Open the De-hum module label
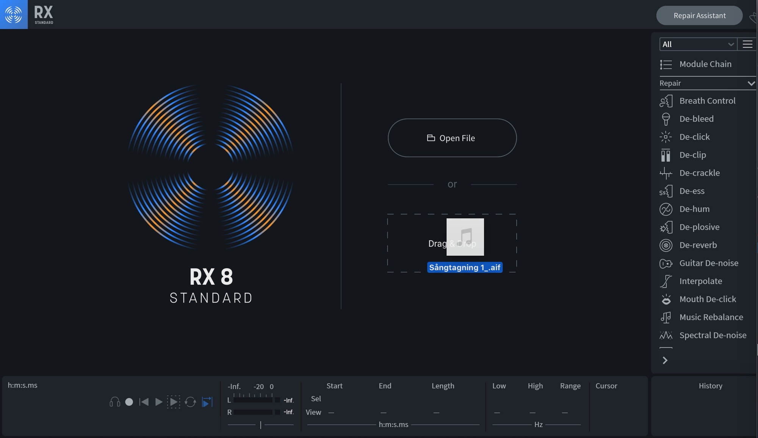Viewport: 758px width, 438px height. coord(694,209)
